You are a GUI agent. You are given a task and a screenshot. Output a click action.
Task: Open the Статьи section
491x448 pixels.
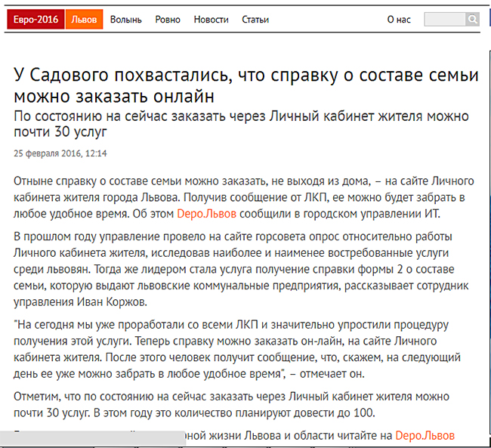(x=255, y=20)
